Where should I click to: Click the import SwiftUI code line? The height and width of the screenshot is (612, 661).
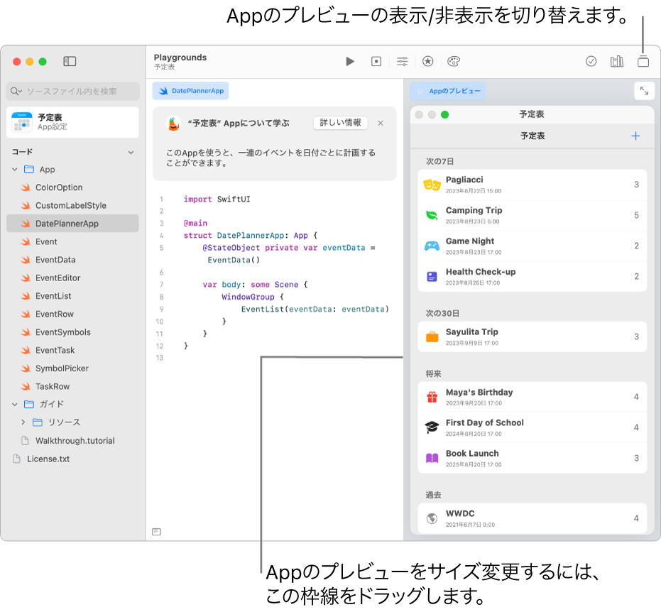[217, 199]
